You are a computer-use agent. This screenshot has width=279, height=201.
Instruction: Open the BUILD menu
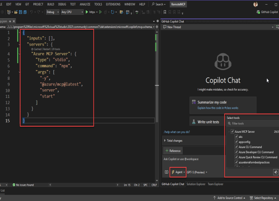coord(51,4)
